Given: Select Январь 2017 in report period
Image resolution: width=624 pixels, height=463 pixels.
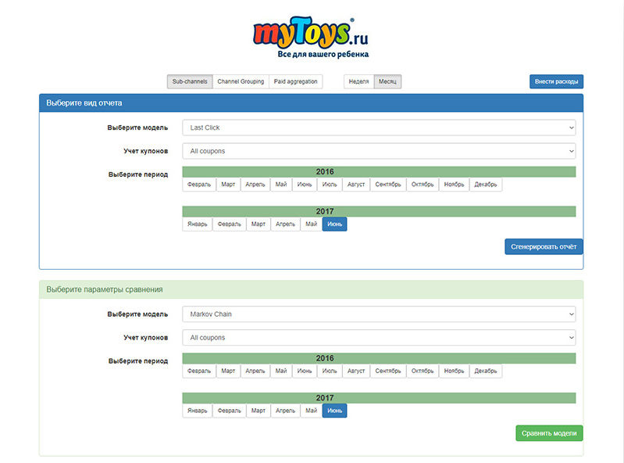Looking at the screenshot, I should point(198,224).
